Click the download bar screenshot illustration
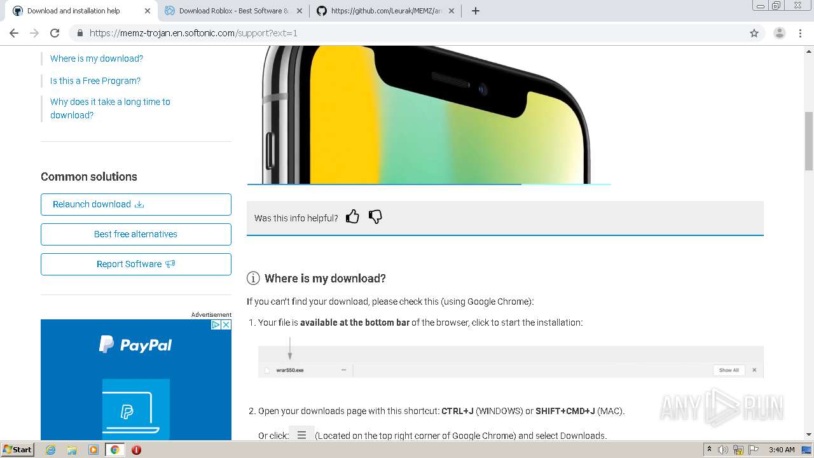This screenshot has height=458, width=814. (x=511, y=362)
